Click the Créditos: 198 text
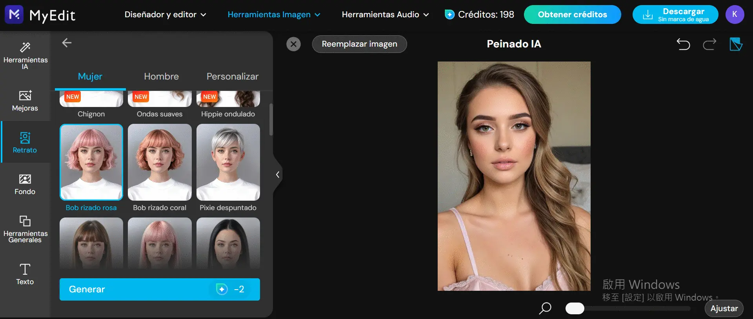 486,14
